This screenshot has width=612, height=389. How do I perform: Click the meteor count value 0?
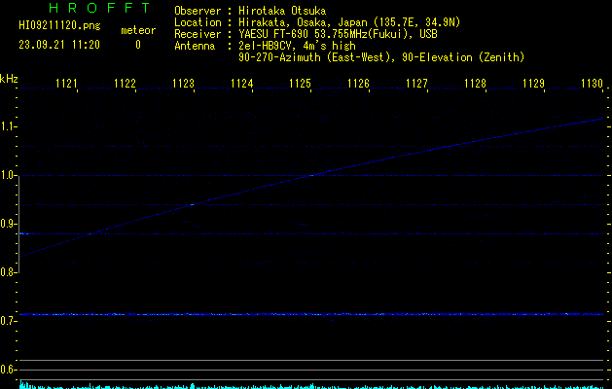pyautogui.click(x=138, y=45)
